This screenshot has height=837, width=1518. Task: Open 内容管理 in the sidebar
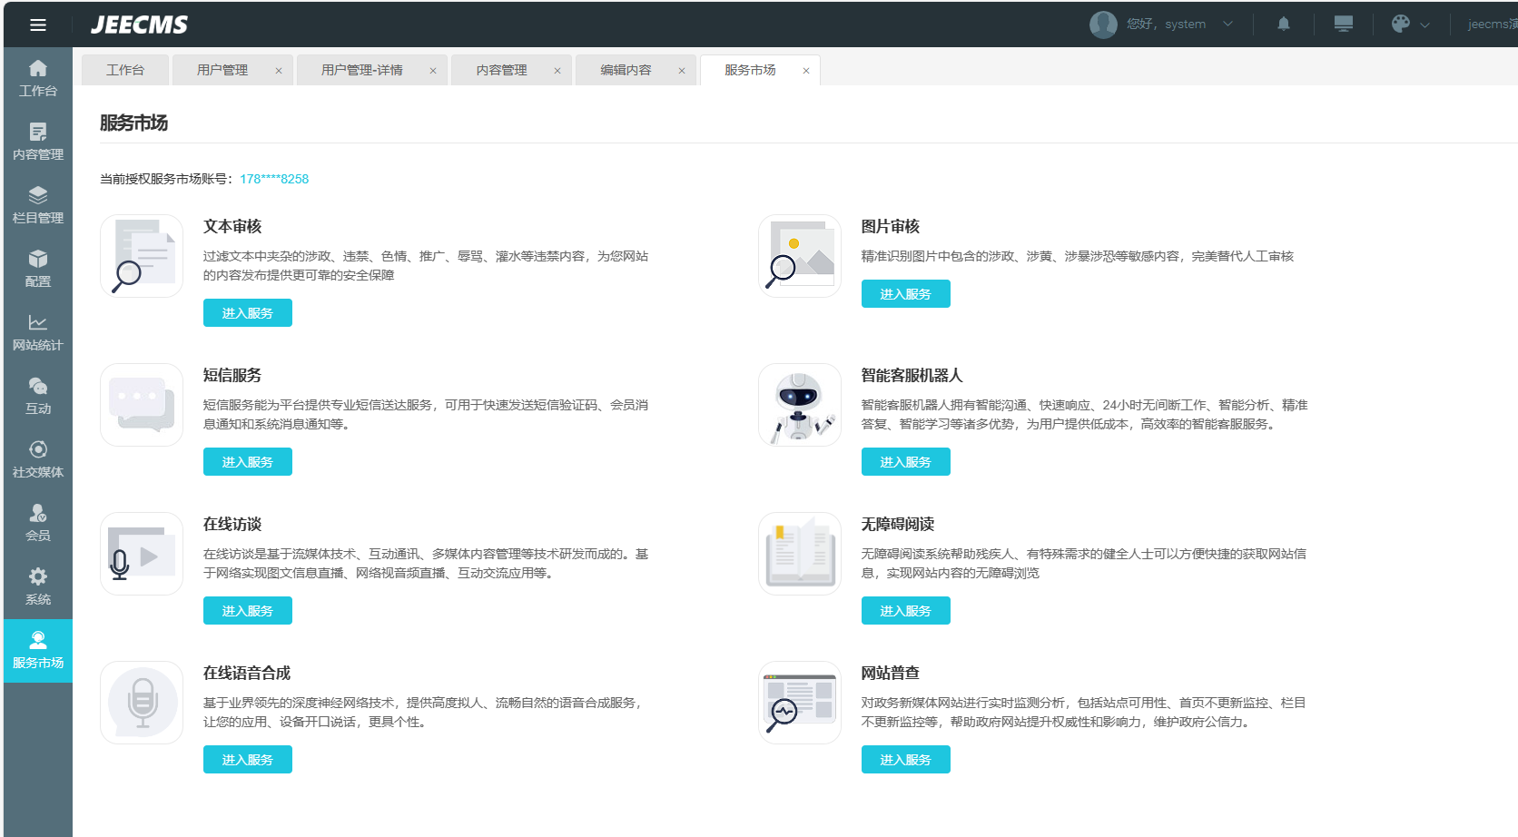coord(38,142)
